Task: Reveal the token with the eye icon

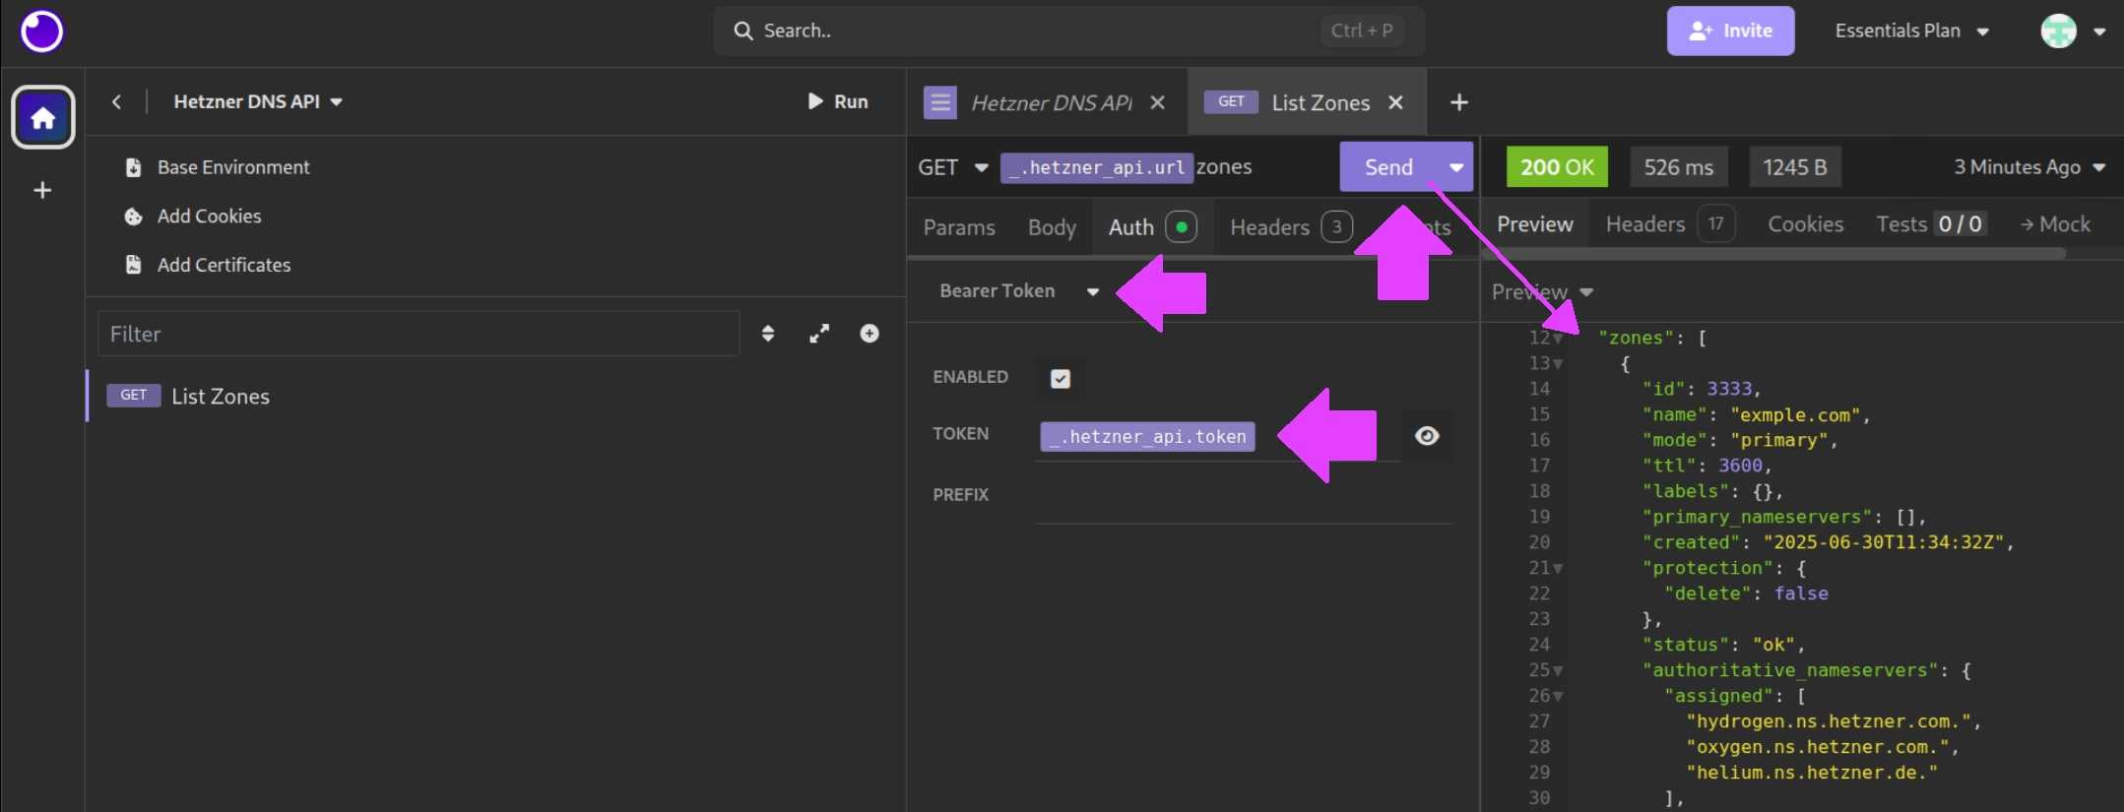Action: (1427, 436)
